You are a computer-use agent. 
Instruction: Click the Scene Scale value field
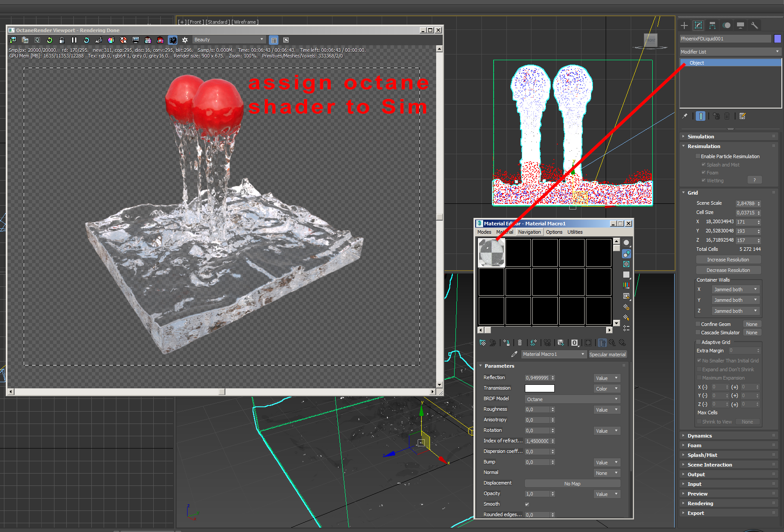pyautogui.click(x=746, y=203)
